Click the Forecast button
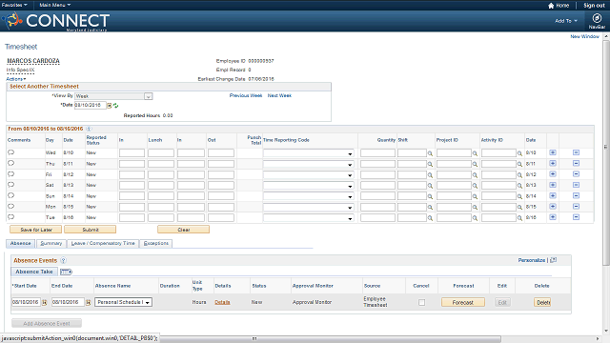The image size is (610, 343). pyautogui.click(x=463, y=302)
